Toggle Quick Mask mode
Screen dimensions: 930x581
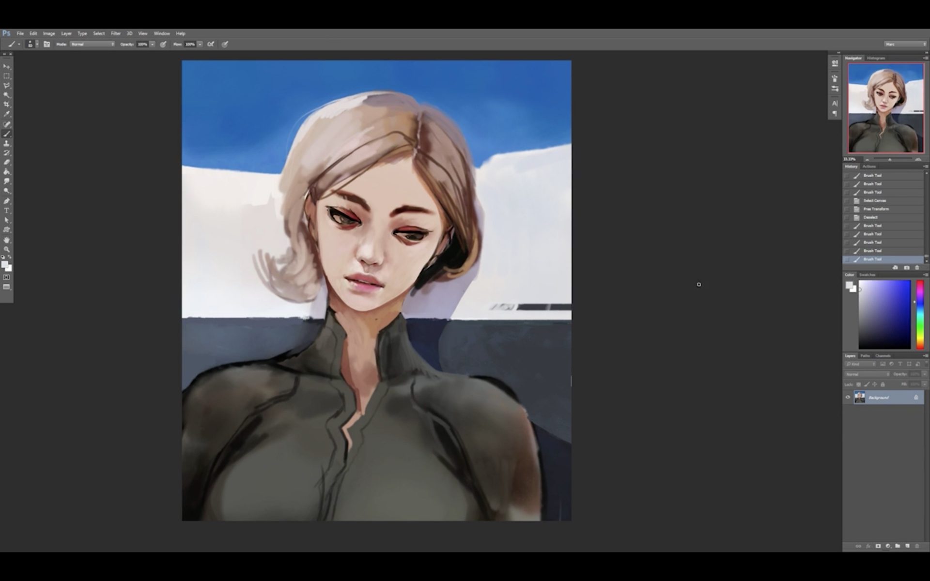[x=7, y=277]
